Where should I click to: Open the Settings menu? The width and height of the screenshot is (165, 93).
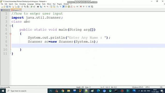[x=38, y=4]
